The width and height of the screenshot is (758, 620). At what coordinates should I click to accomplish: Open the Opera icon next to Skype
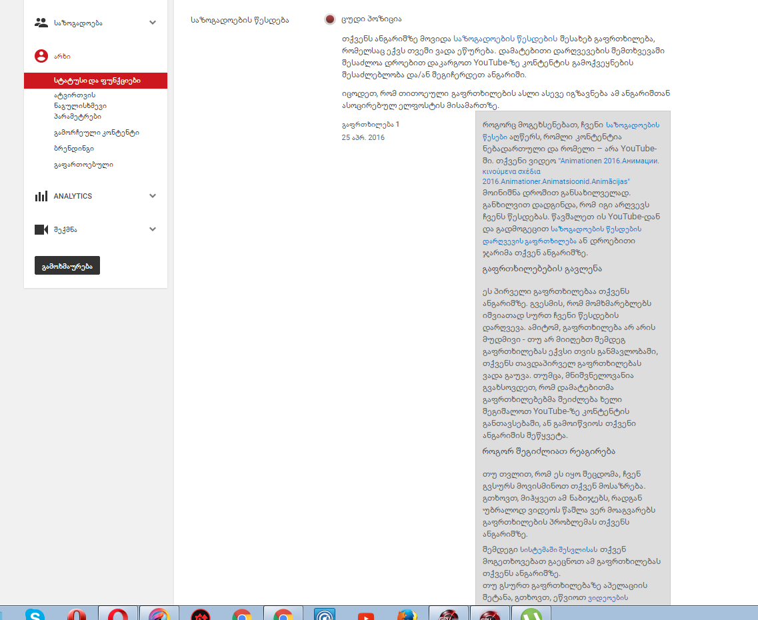coord(77,614)
